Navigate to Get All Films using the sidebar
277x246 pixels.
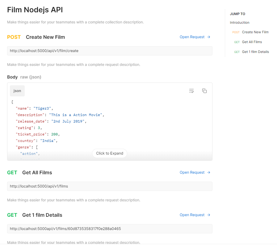[253, 42]
